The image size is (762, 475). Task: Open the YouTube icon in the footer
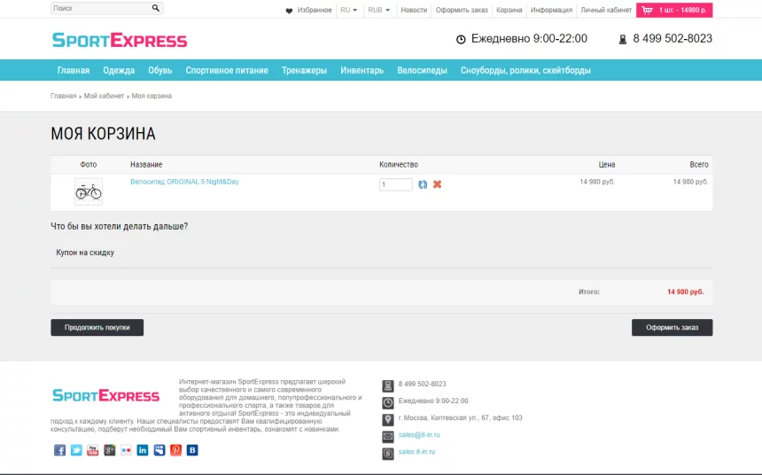click(x=93, y=450)
